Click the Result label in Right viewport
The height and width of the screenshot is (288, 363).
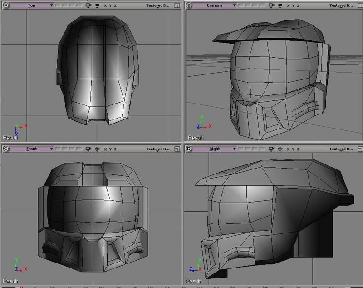pos(193,281)
